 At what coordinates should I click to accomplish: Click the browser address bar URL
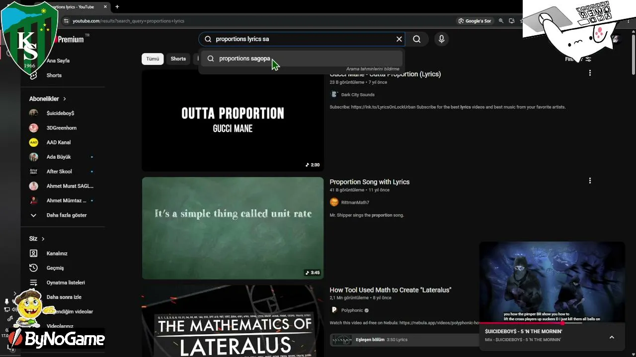[129, 21]
